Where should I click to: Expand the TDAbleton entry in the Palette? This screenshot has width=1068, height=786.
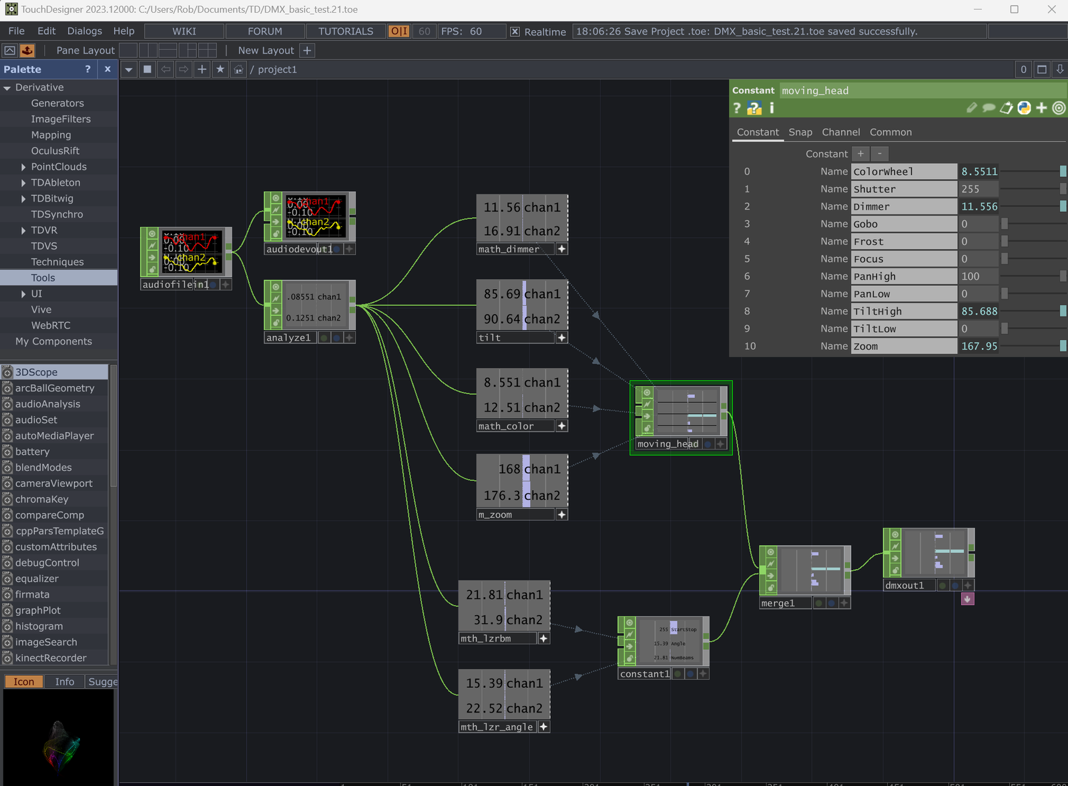coord(24,182)
